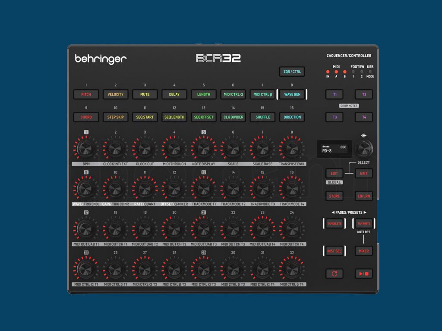Click the MIDI IN indicator LED
This screenshot has width=442, height=331.
[328, 72]
